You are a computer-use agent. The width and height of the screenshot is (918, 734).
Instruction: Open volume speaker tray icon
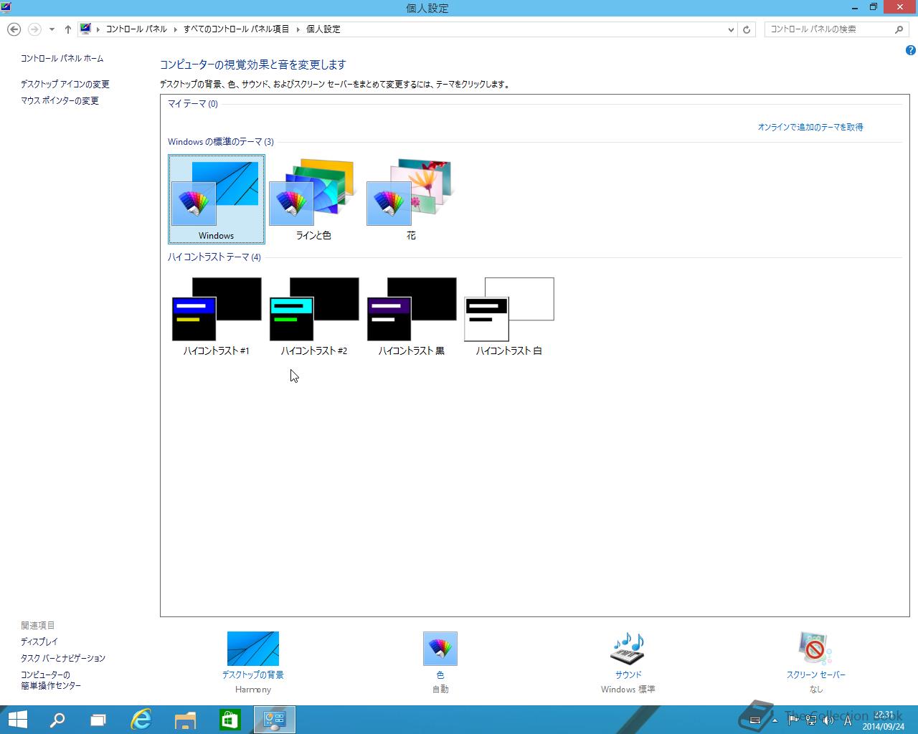tap(828, 720)
